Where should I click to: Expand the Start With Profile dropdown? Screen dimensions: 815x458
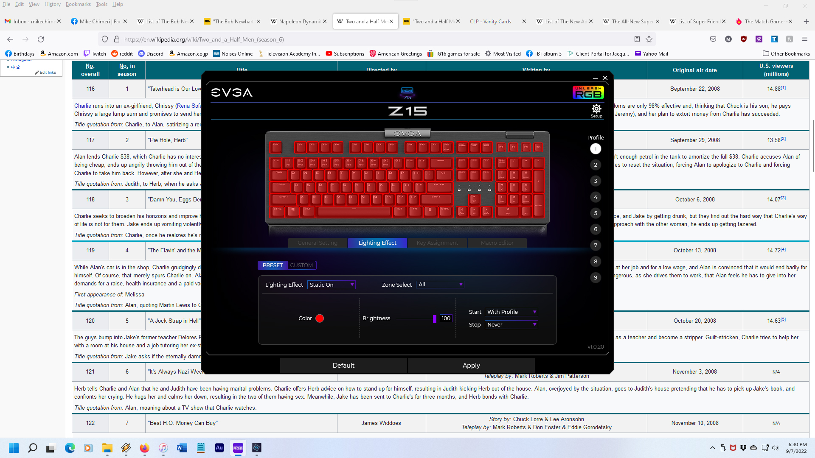coord(511,312)
